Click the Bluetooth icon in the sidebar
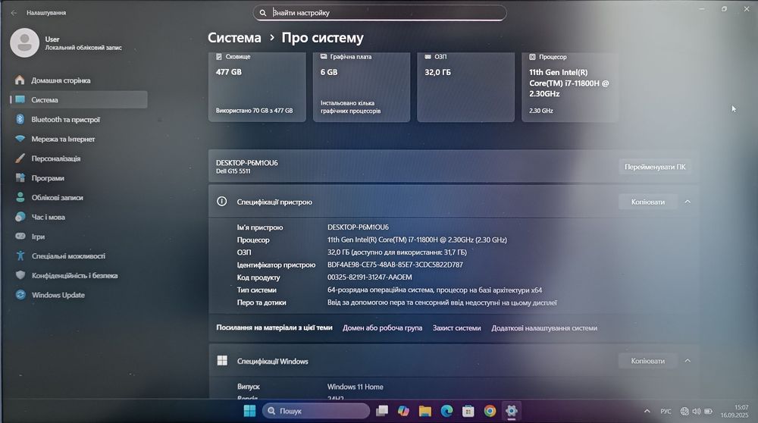This screenshot has height=423, width=758. (x=20, y=119)
